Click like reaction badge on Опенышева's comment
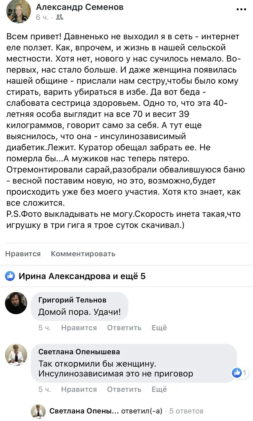253x421 pixels. point(240,373)
